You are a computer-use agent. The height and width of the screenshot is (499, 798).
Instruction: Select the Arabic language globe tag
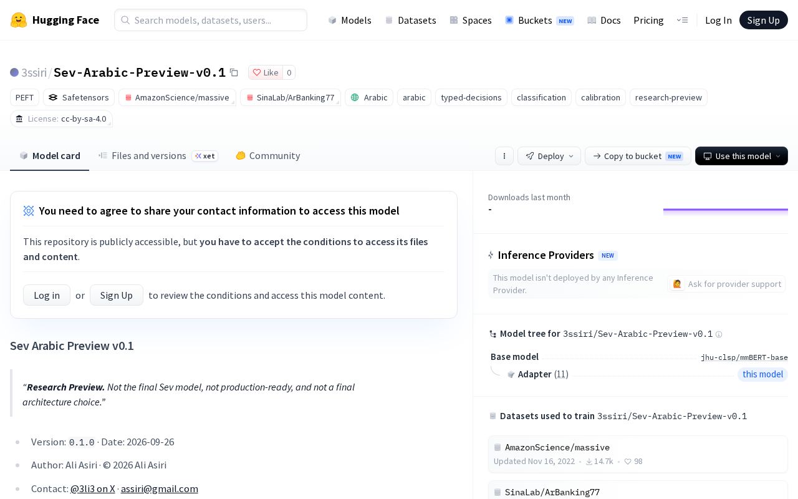tap(369, 97)
